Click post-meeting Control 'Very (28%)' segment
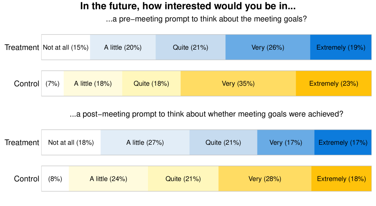The width and height of the screenshot is (376, 206). coord(265,179)
